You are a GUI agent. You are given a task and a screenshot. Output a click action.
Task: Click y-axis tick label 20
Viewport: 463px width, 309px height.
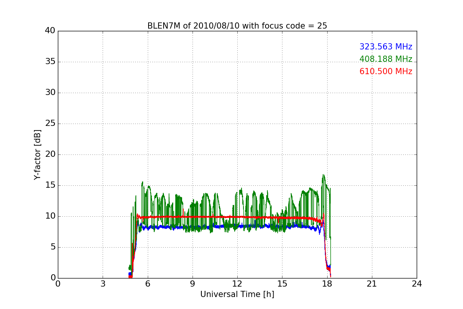click(x=50, y=154)
